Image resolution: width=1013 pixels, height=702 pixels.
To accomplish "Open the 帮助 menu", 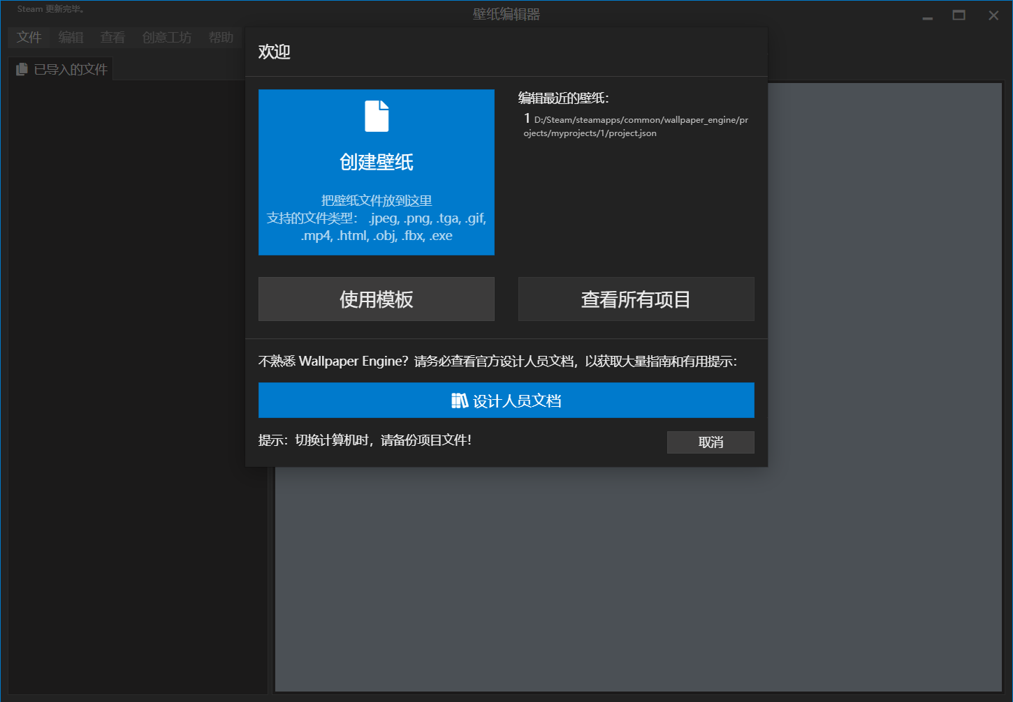I will [221, 37].
